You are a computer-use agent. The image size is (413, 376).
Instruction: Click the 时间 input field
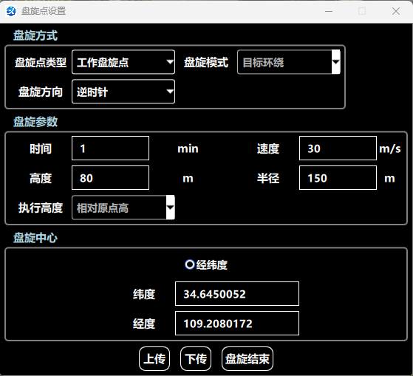[110, 148]
